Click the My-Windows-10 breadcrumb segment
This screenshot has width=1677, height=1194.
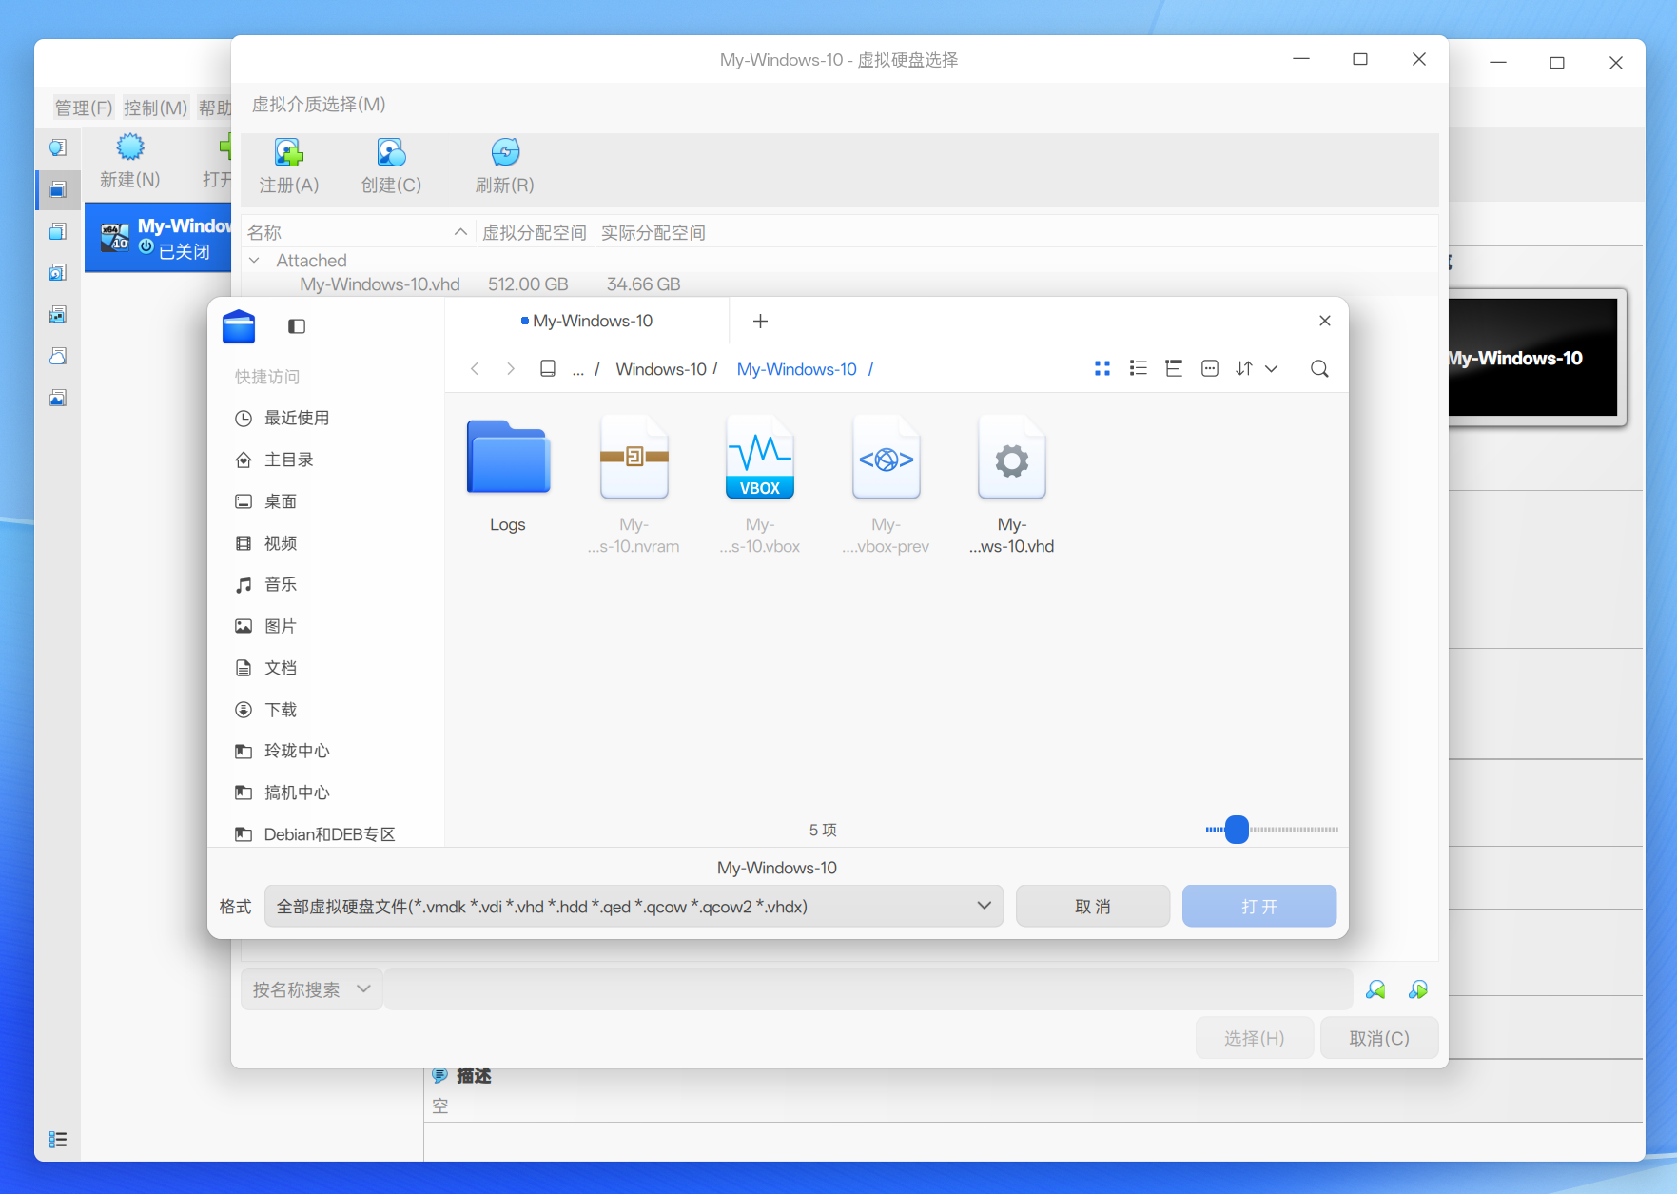(797, 369)
